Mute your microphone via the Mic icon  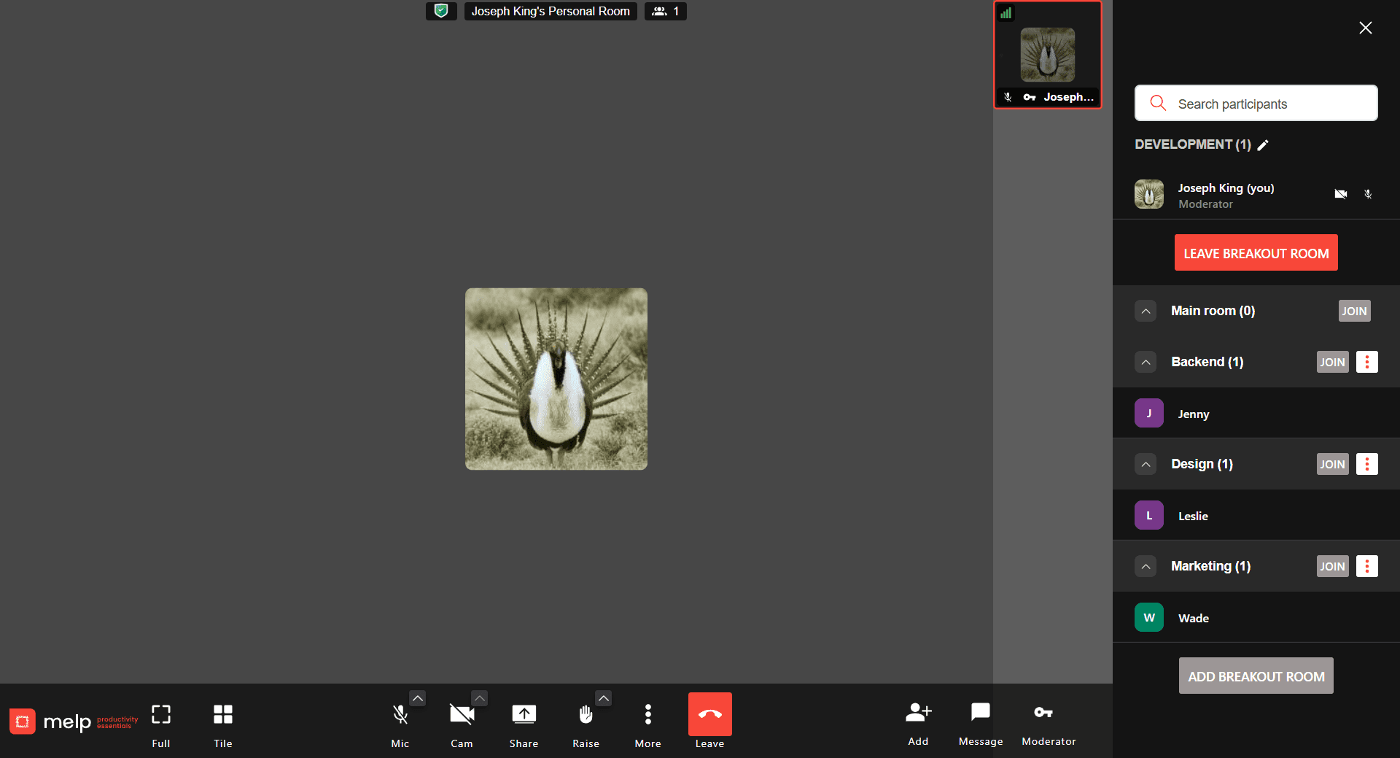(x=400, y=715)
